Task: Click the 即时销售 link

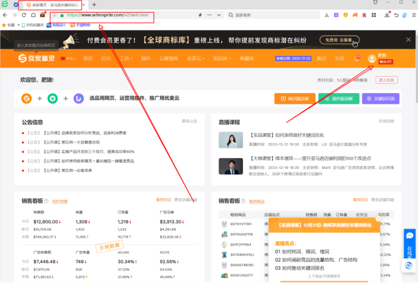Action: pos(60,202)
